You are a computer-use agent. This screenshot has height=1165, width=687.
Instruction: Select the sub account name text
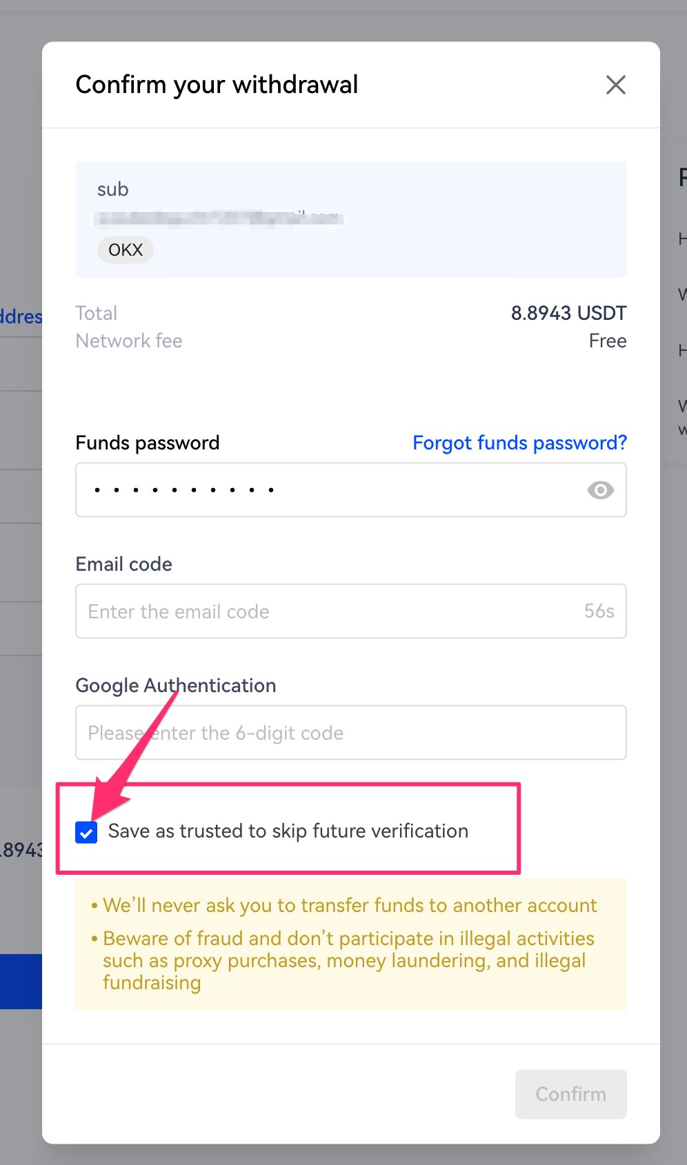113,190
